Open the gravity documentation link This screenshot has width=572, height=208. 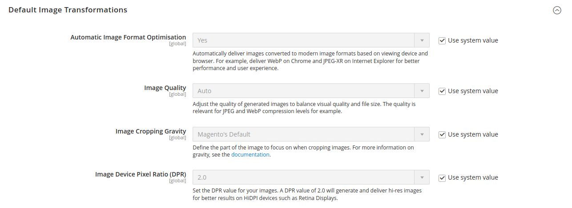point(250,155)
